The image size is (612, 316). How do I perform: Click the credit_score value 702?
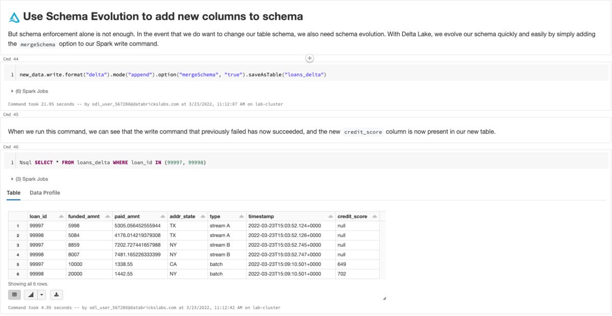click(342, 274)
